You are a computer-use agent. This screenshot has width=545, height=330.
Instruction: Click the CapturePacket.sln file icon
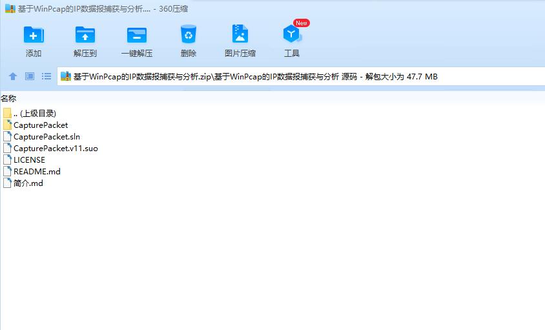pyautogui.click(x=7, y=136)
